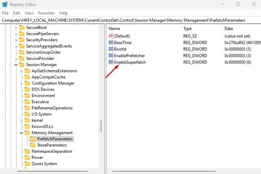Click the SecurePipeServers folder icon

tap(22, 33)
